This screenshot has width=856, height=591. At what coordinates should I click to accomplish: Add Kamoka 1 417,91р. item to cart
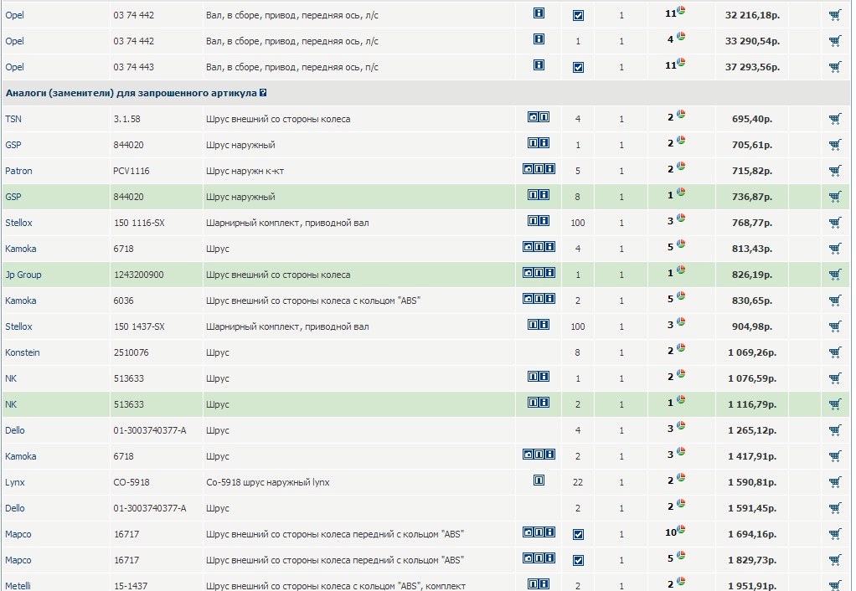pyautogui.click(x=835, y=456)
